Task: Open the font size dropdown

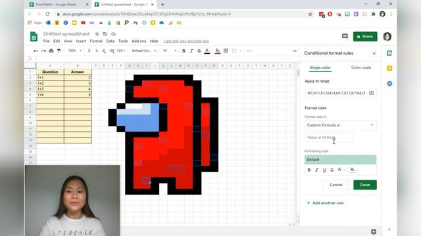Action: click(x=170, y=51)
